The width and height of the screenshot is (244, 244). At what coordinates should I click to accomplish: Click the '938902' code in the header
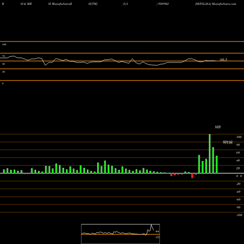click(163, 4)
